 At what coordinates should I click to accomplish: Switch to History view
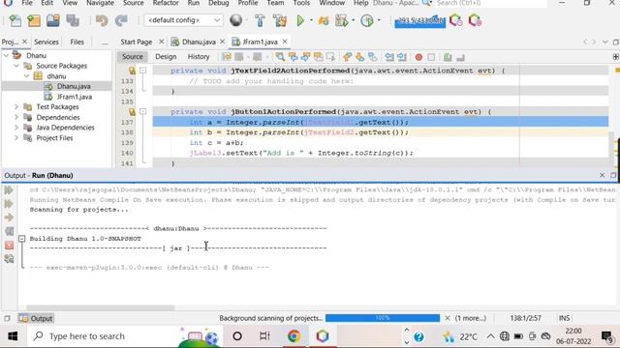pos(199,57)
